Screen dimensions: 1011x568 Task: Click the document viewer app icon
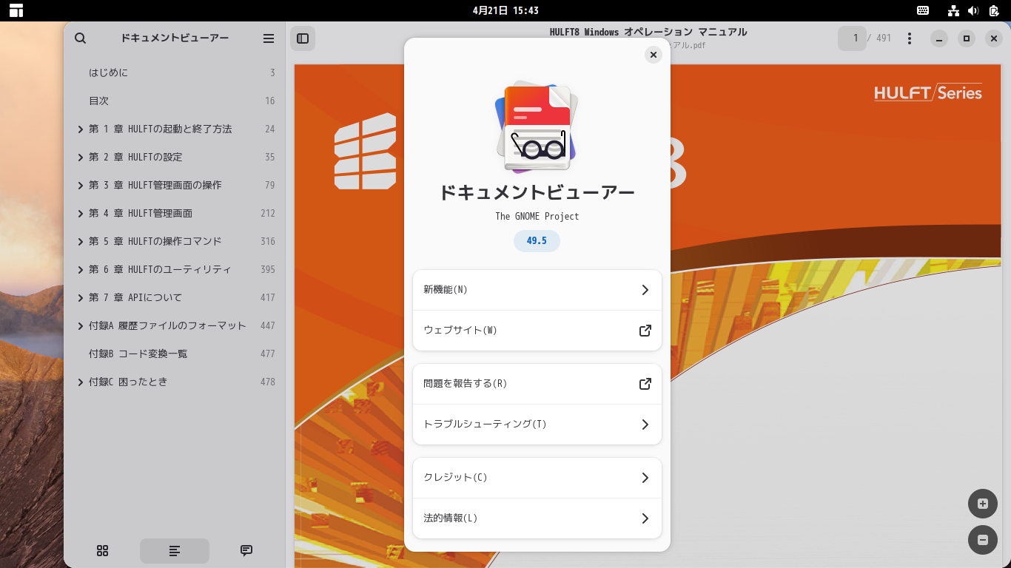537,127
